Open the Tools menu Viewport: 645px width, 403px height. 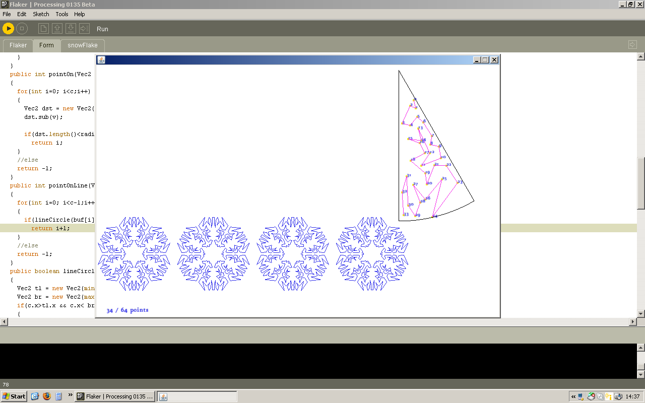62,14
